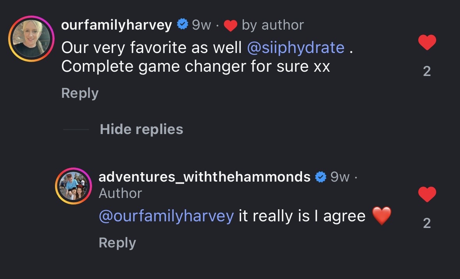Viewport: 460px width, 279px height.
Task: Reply to adventures_withthehammonds' comment
Action: [117, 243]
